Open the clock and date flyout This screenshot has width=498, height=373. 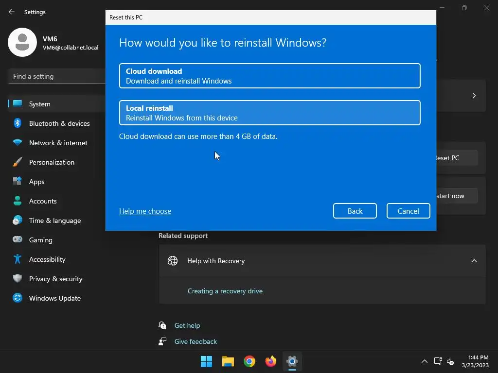click(475, 361)
